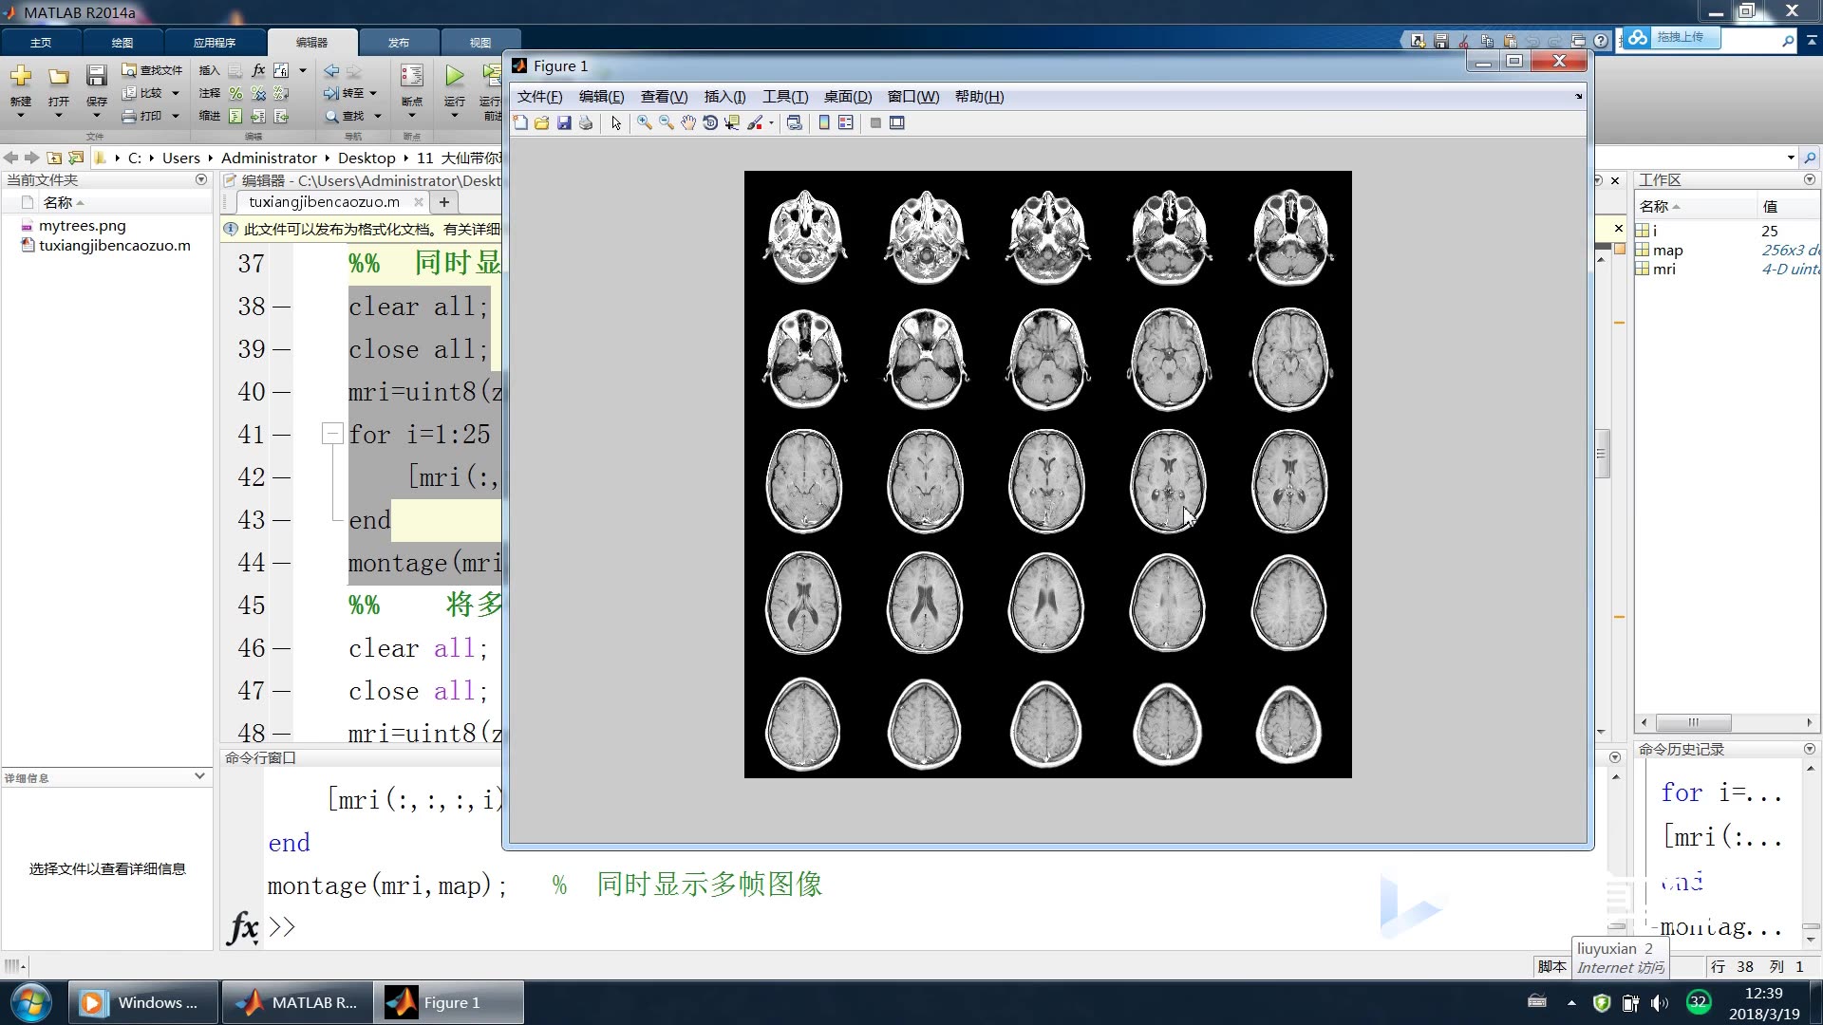Activate the Rotate 3D tool
This screenshot has width=1823, height=1025.
710,123
